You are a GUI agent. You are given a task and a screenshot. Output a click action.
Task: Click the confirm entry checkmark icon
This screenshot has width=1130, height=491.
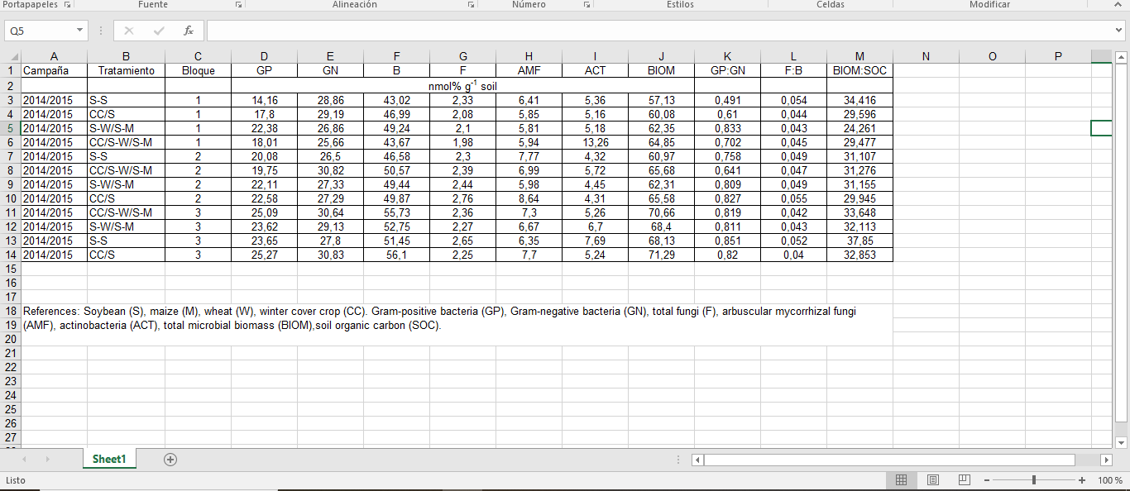tap(159, 31)
